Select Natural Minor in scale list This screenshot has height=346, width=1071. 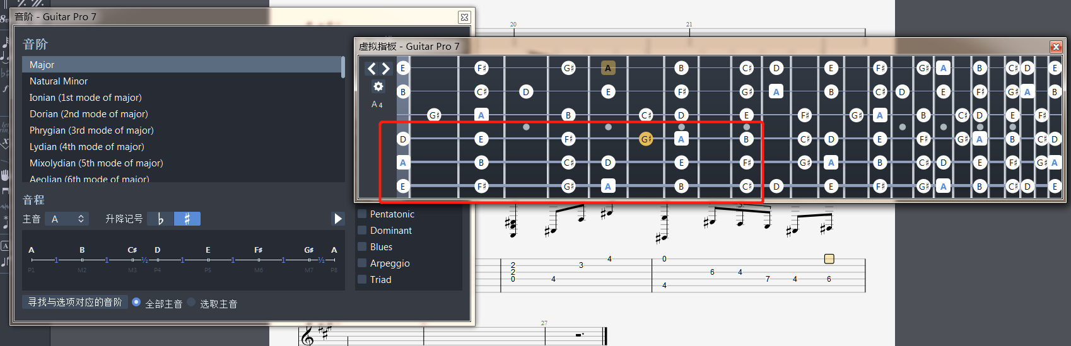(59, 81)
